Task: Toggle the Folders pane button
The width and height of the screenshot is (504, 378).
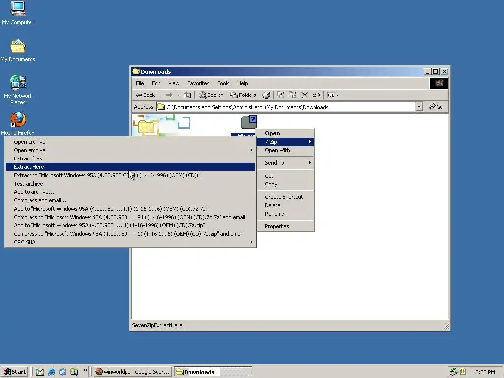Action: [243, 95]
